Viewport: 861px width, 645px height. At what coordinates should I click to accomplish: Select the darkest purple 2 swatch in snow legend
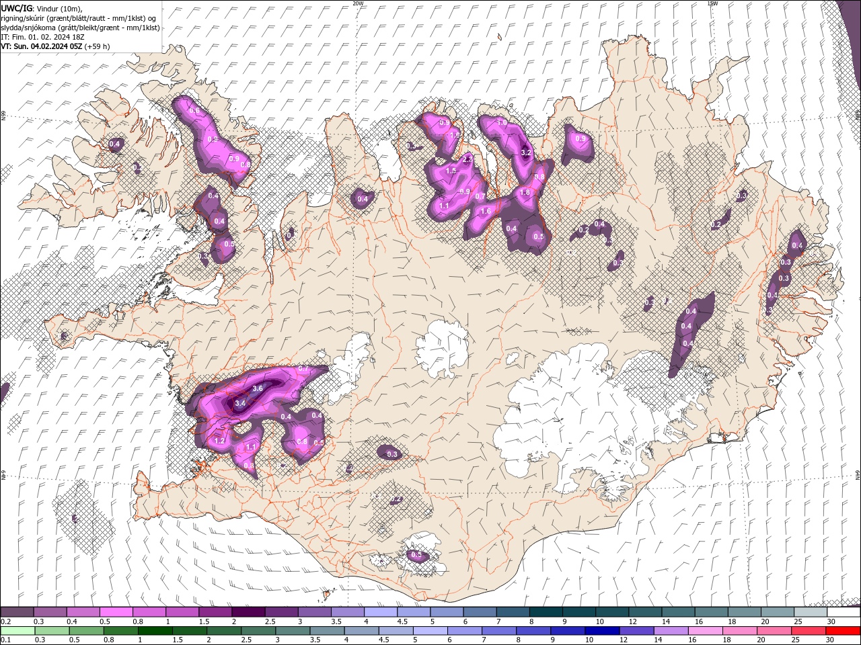248,612
